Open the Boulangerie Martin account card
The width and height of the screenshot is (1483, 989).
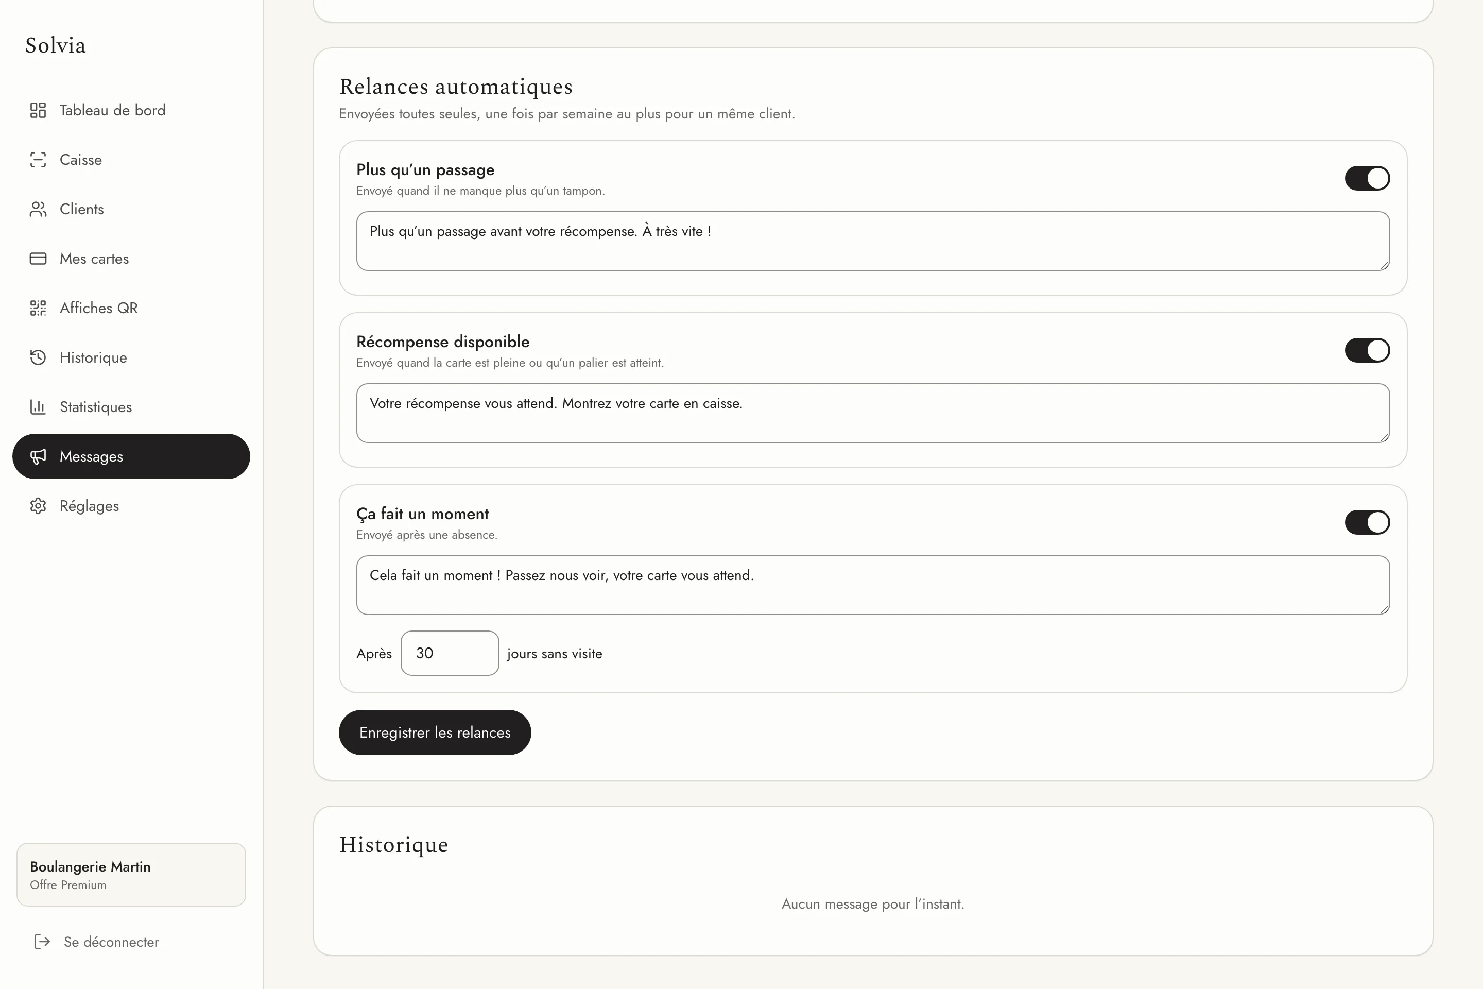pos(131,875)
